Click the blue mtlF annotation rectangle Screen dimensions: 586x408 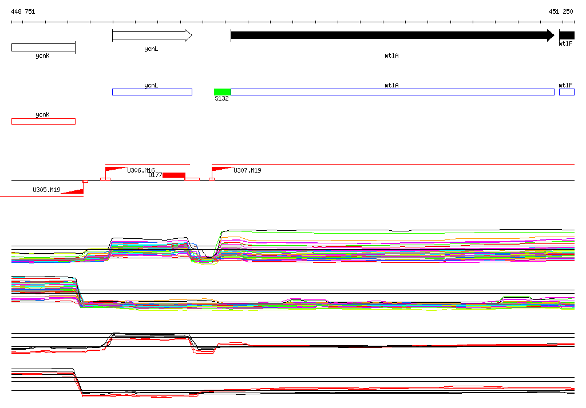(x=567, y=92)
